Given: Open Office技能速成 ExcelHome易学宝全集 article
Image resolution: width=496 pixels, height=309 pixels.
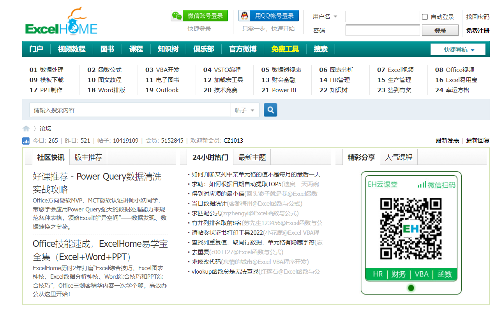Looking at the screenshot, I should [100, 250].
